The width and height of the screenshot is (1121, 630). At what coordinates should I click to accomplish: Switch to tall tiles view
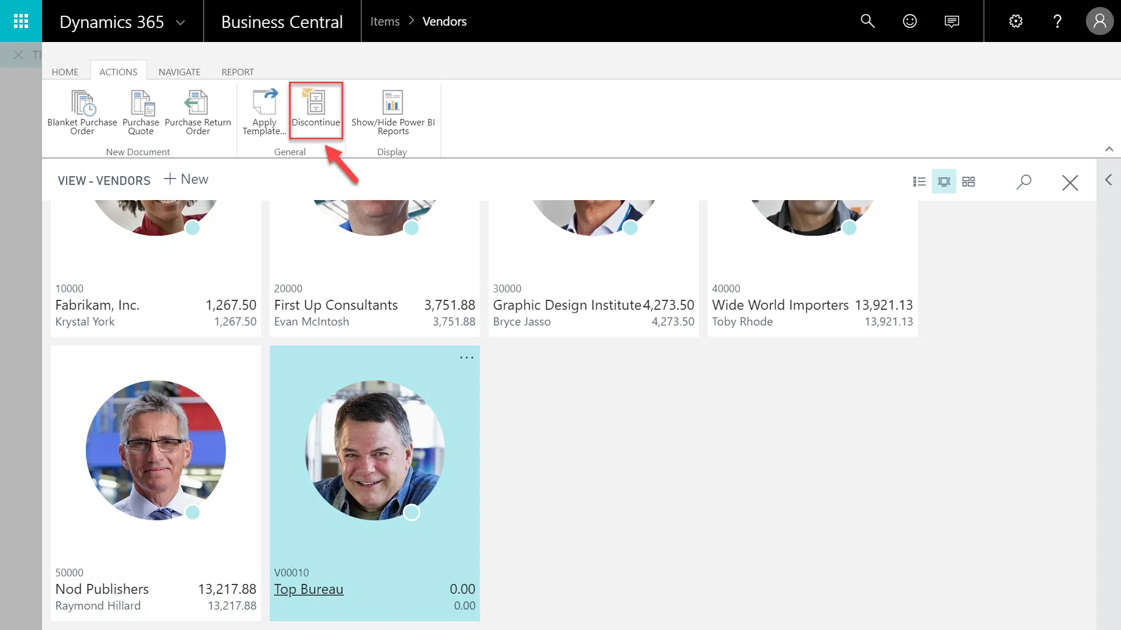944,182
